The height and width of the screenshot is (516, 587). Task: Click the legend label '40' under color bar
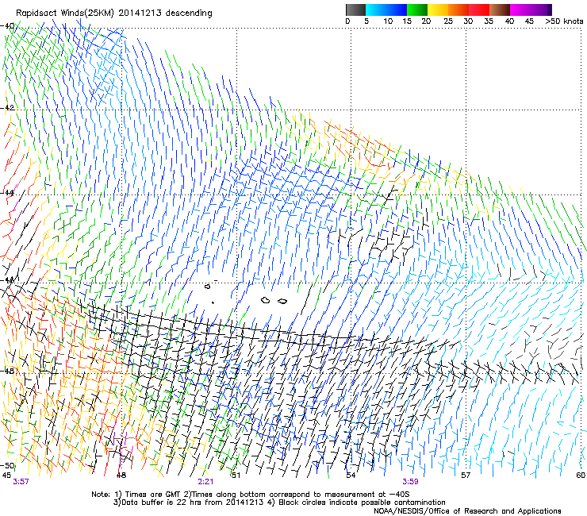[509, 21]
